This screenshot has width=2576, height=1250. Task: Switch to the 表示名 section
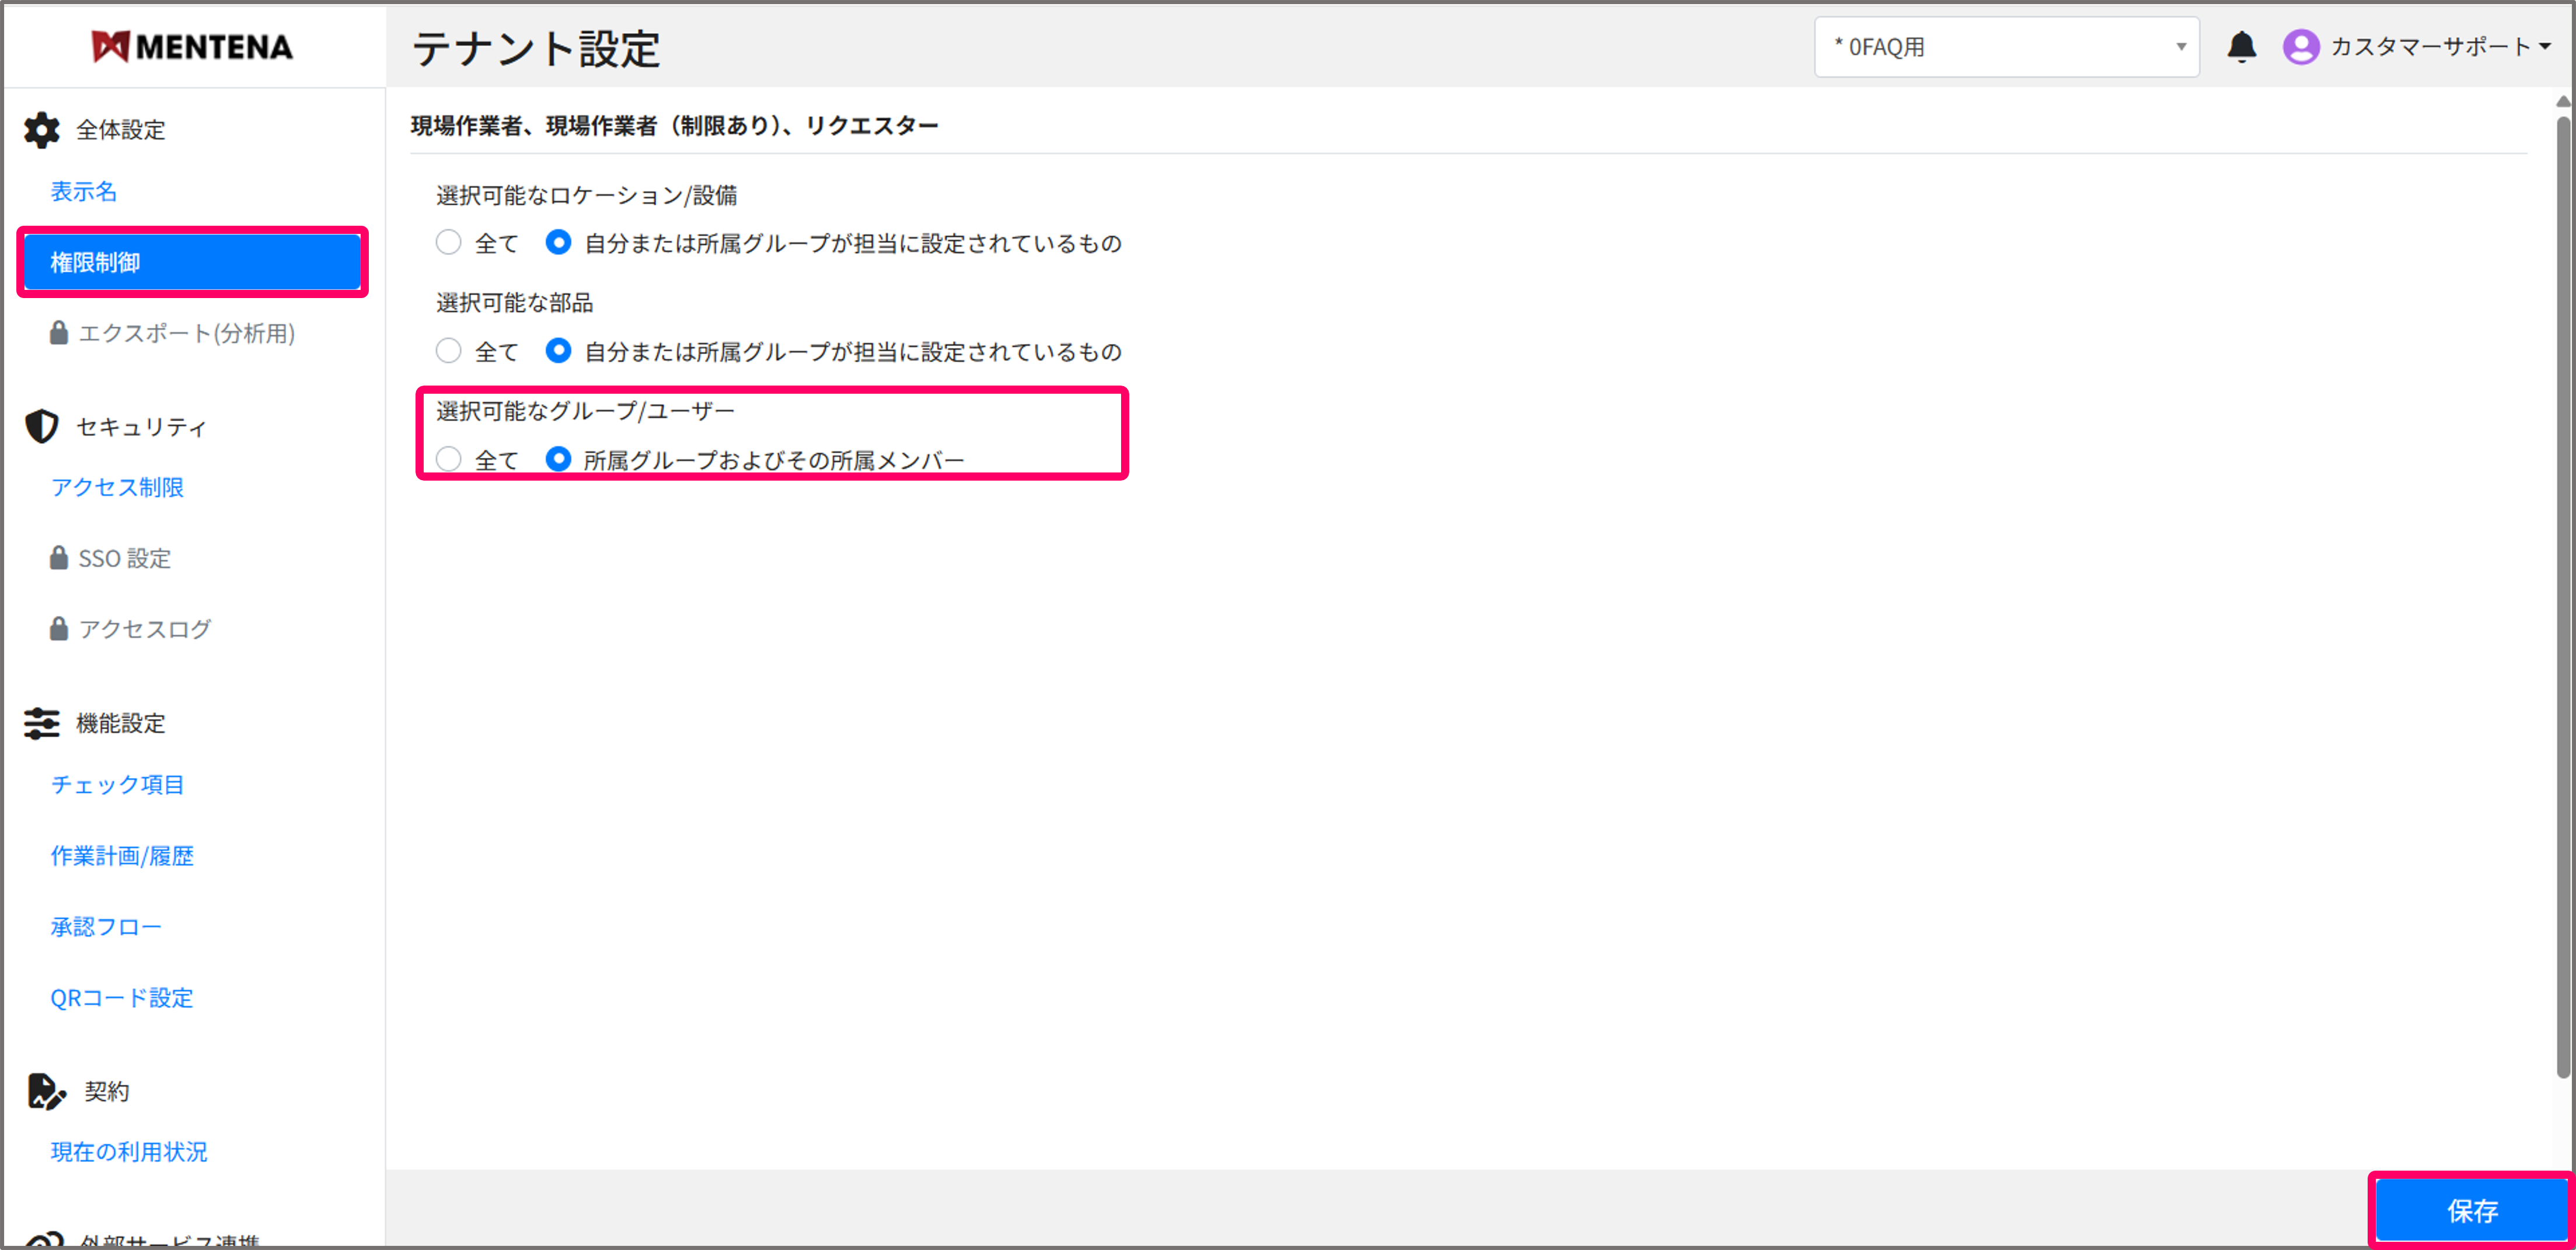(84, 191)
